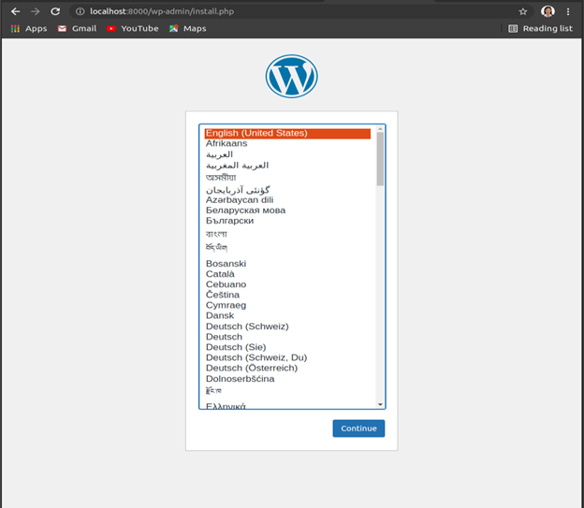
Task: Pick Cymraeg as the language
Action: coord(287,305)
